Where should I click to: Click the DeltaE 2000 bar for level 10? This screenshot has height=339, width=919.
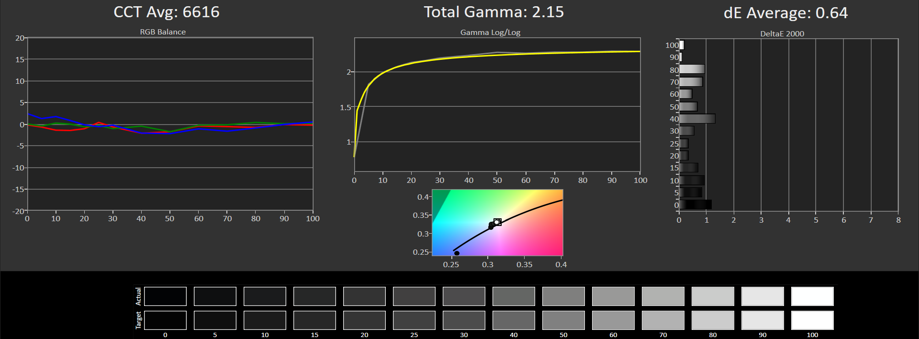692,181
